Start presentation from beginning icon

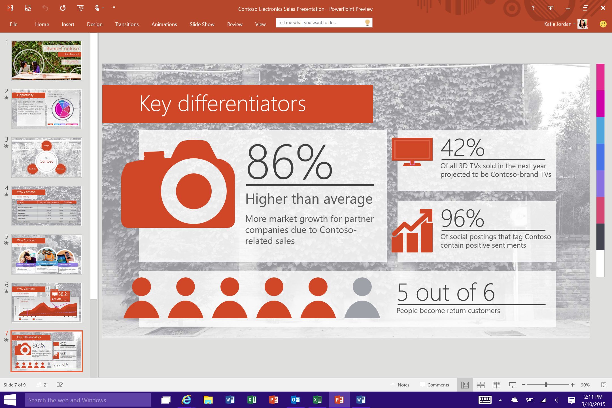(80, 8)
